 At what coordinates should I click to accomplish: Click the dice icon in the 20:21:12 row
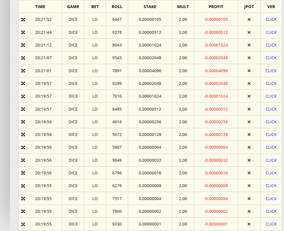23,45
